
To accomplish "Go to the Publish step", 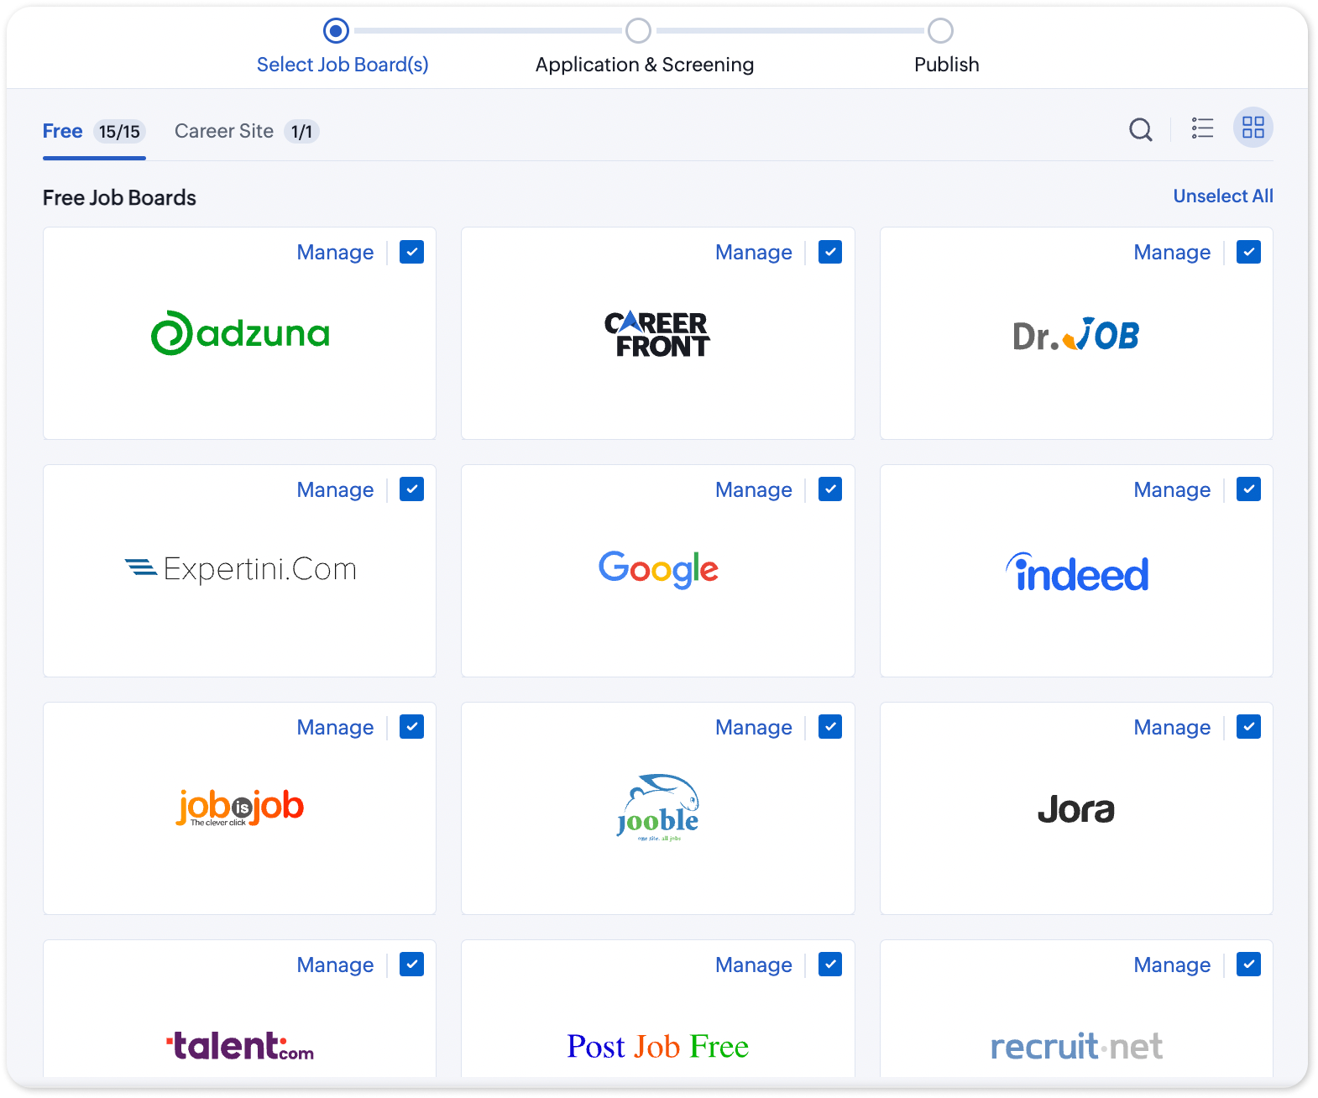I will 940,31.
